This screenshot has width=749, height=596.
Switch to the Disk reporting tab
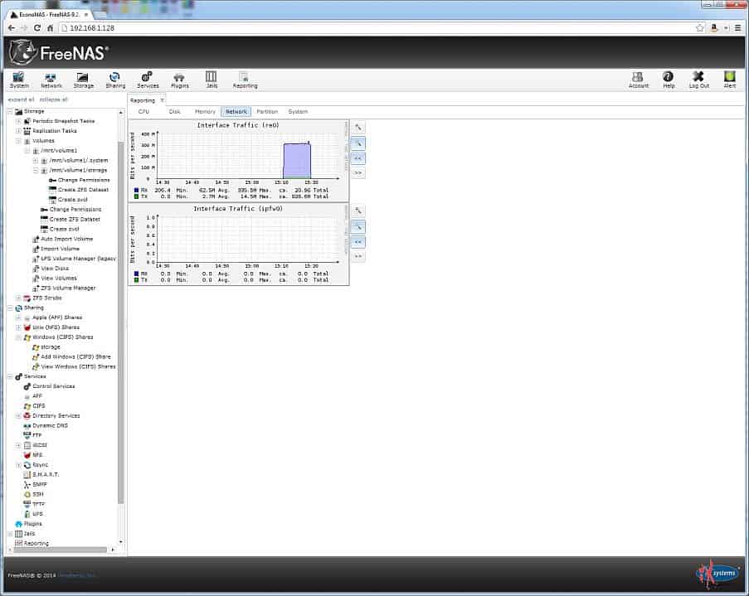tap(174, 111)
